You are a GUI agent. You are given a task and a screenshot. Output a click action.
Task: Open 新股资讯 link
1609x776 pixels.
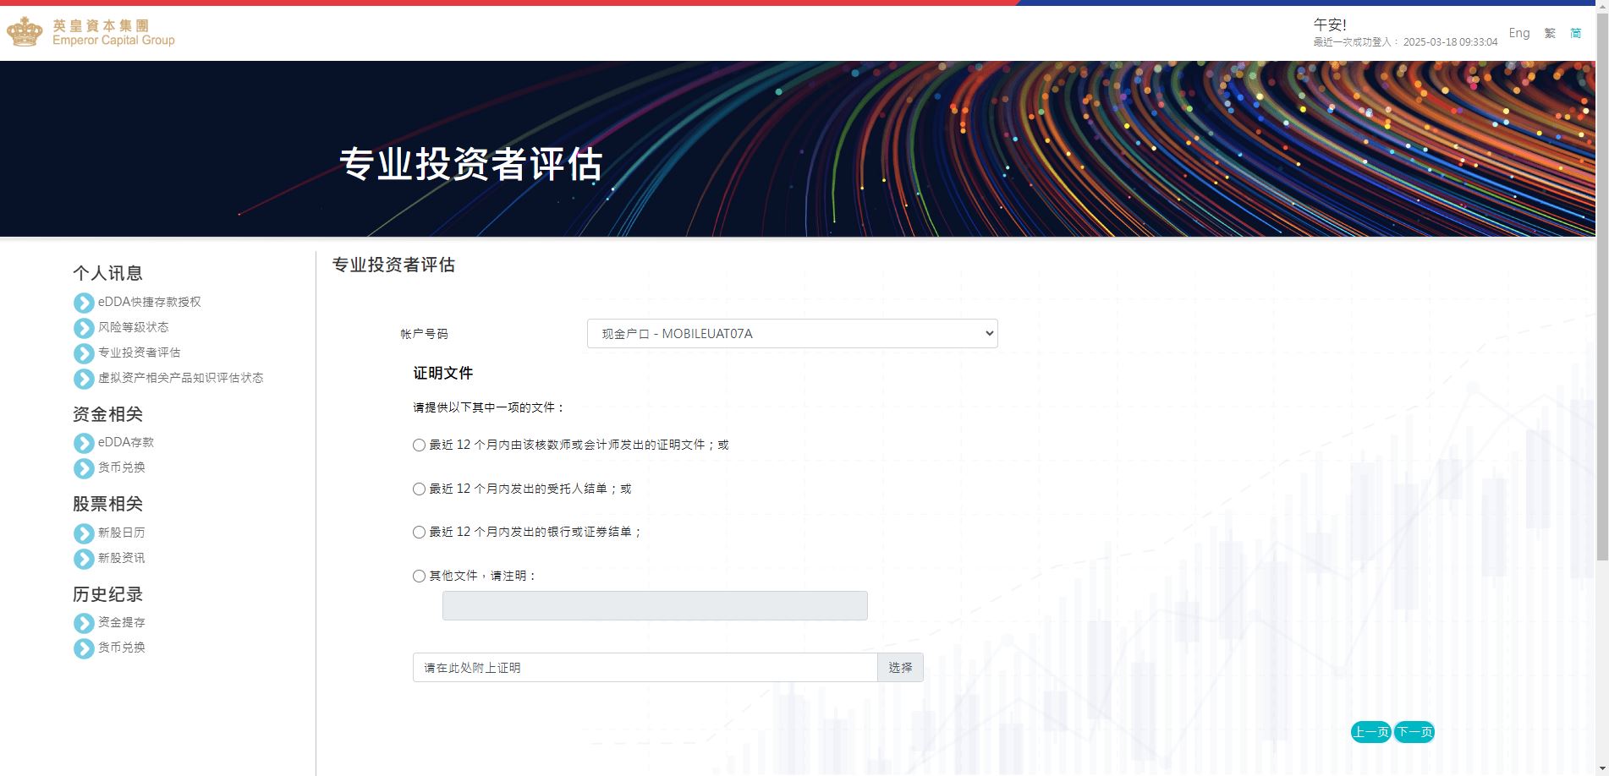122,558
